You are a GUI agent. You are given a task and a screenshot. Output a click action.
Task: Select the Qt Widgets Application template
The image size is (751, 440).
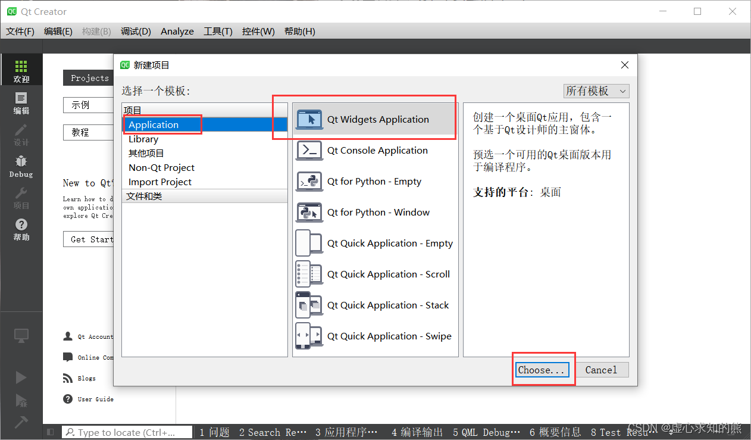[x=375, y=119]
